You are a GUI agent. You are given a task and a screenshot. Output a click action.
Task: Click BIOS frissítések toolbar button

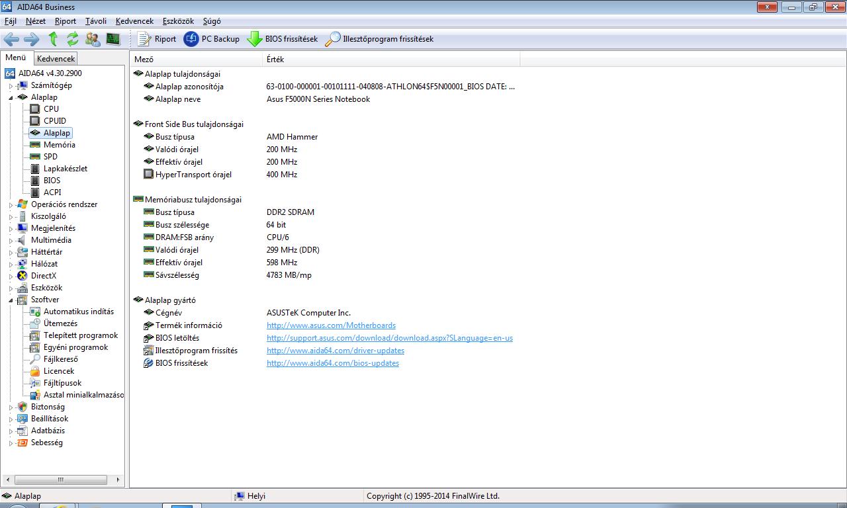[283, 39]
